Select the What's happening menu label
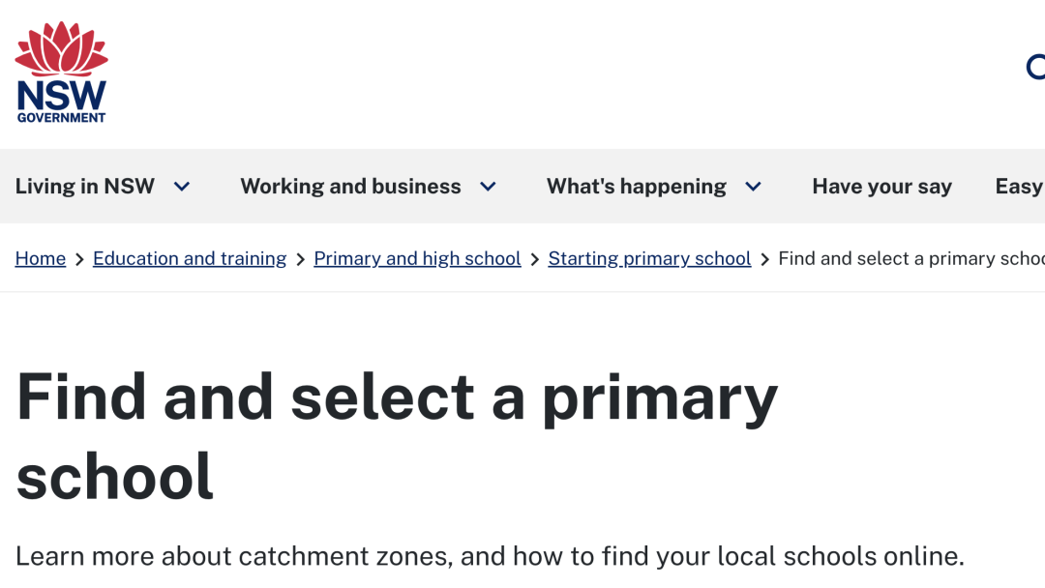This screenshot has height=588, width=1045. [636, 187]
